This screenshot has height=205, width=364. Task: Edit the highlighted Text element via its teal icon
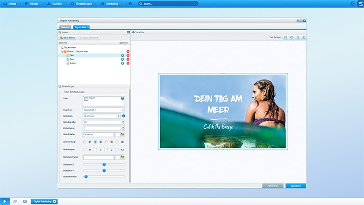click(122, 56)
